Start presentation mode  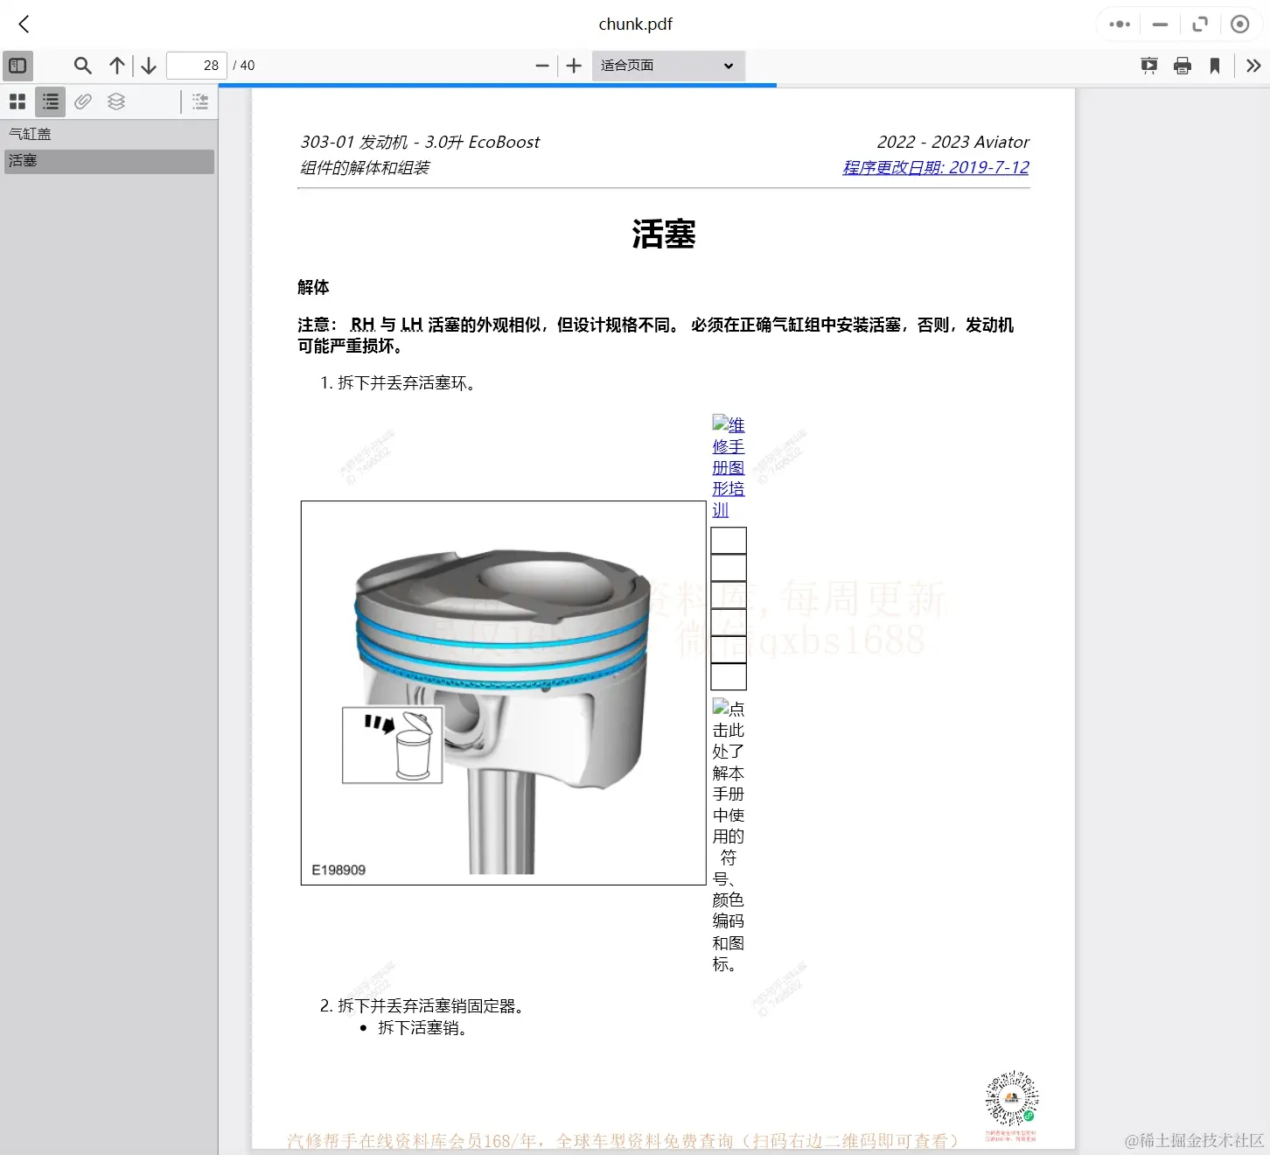(1148, 65)
